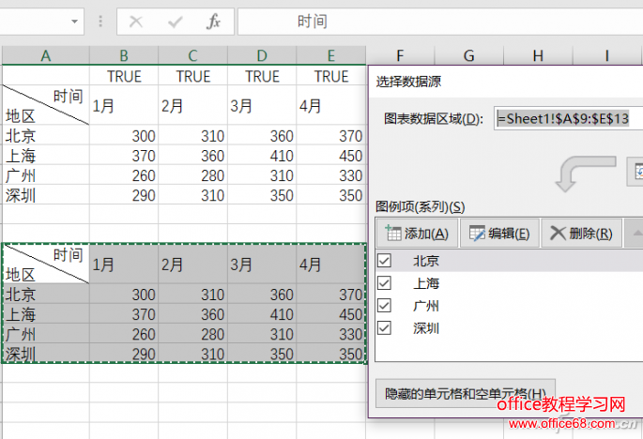Viewport: 643px width, 439px height.
Task: Click the 3月 header in the selected lower table
Action: tap(262, 264)
